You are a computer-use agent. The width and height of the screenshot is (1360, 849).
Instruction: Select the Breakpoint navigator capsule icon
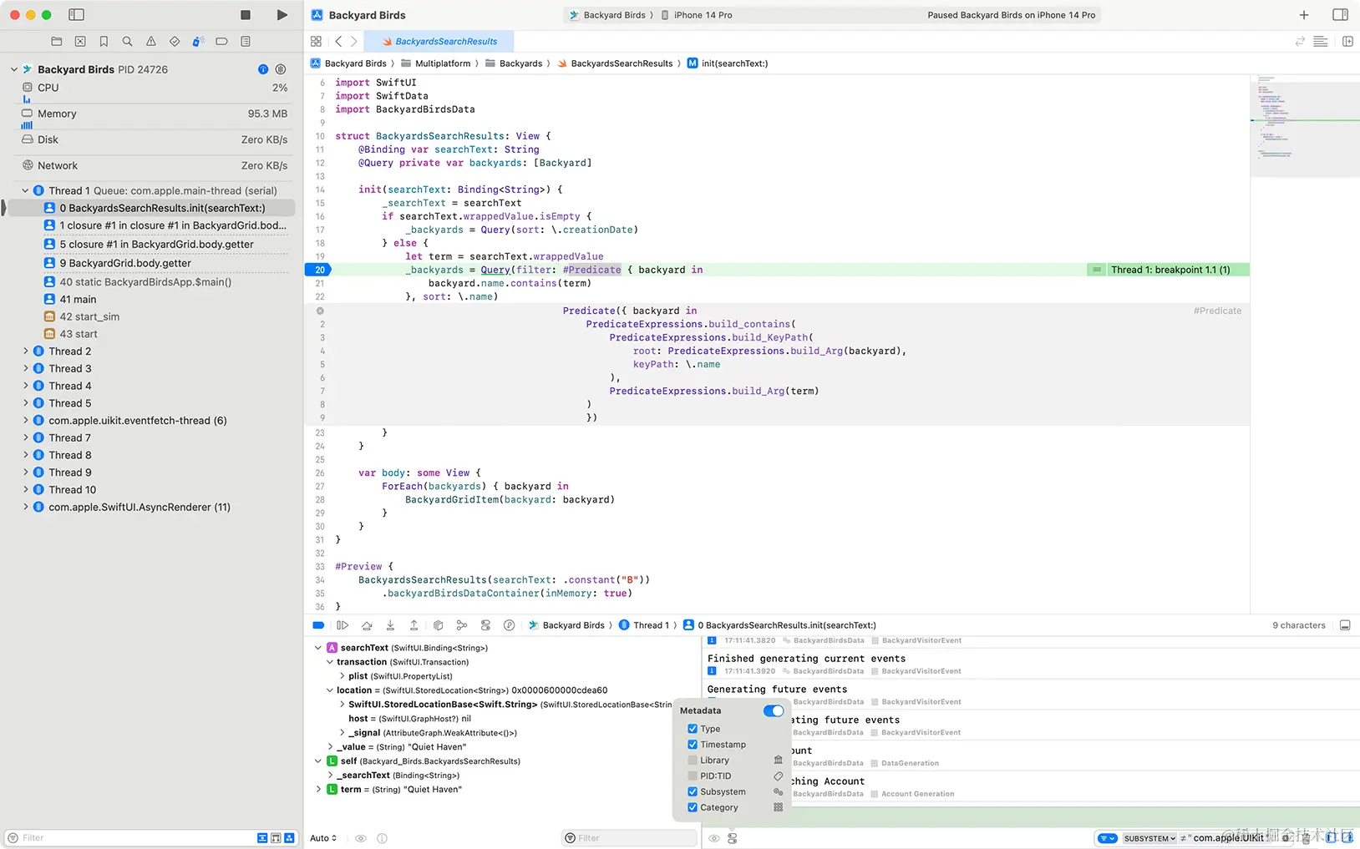(221, 41)
